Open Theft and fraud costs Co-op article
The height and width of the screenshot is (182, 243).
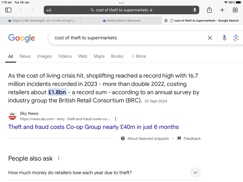[x=94, y=127]
